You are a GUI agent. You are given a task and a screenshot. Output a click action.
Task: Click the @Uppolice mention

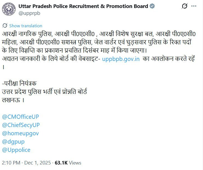click(16, 150)
